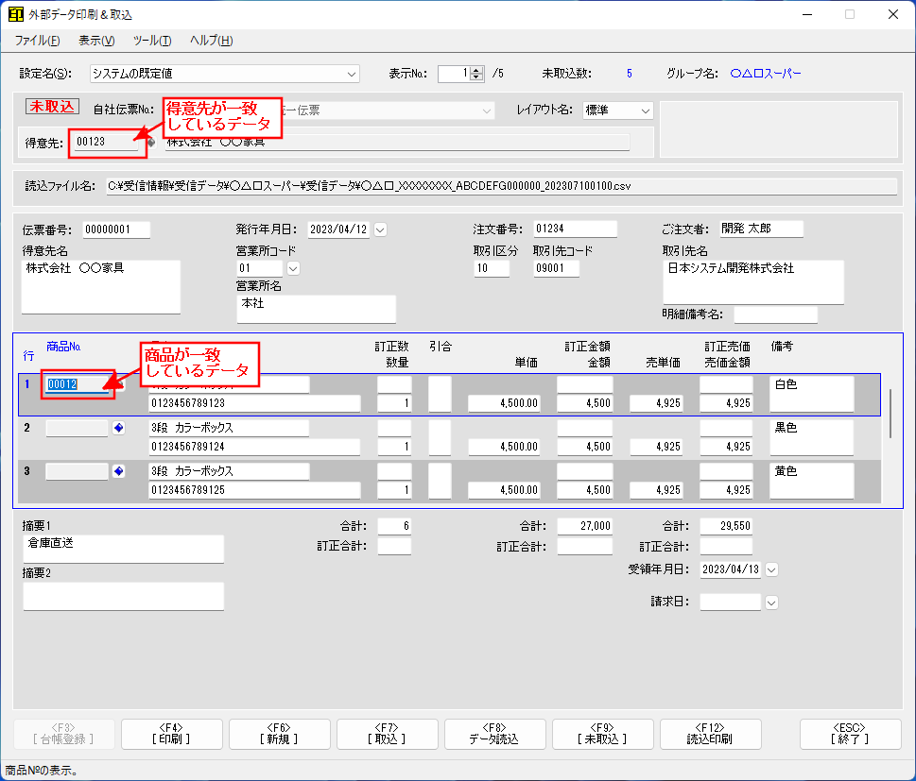Viewport: 916px width, 781px height.
Task: Expand the 設定名 dropdown
Action: click(x=351, y=74)
